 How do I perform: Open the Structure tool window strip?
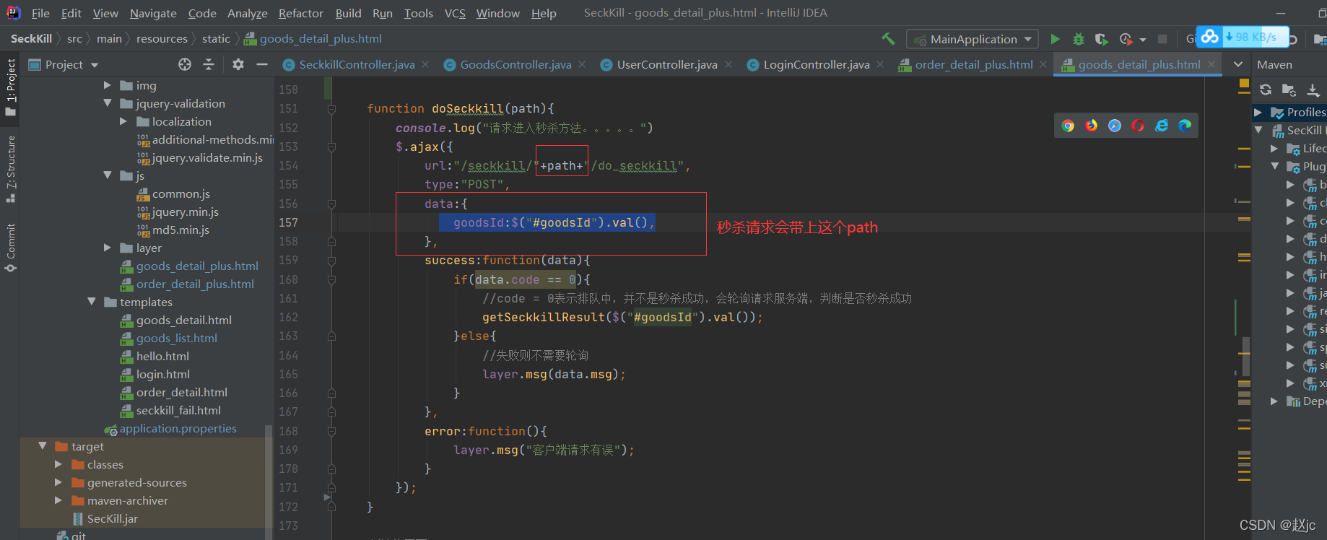coord(10,168)
